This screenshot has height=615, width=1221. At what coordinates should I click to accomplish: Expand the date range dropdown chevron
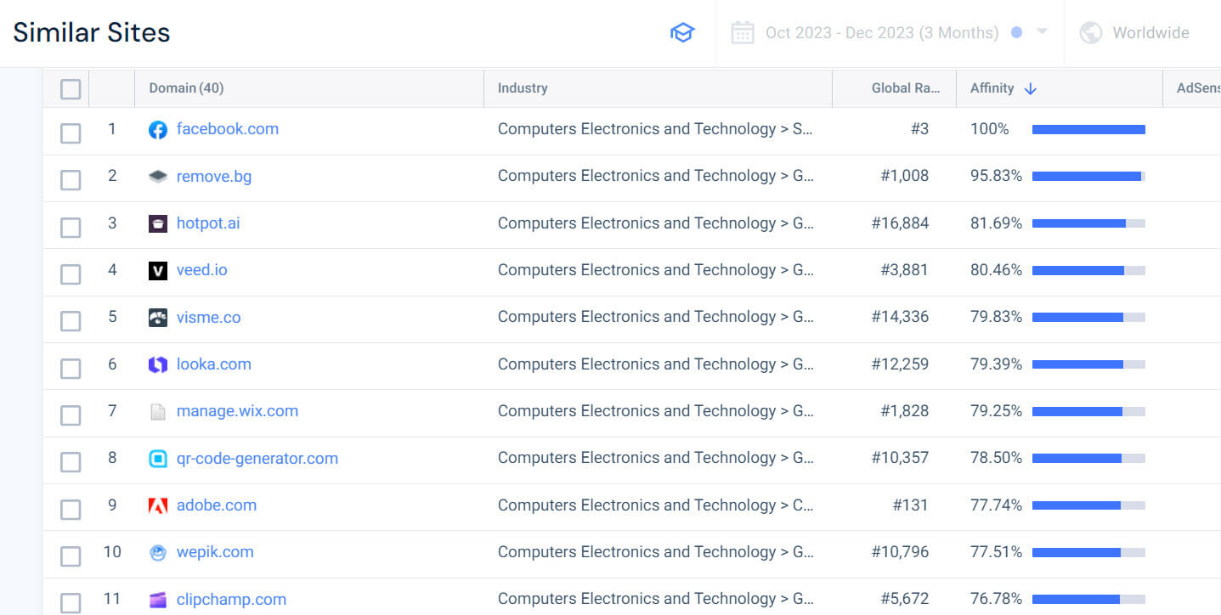[x=1038, y=31]
